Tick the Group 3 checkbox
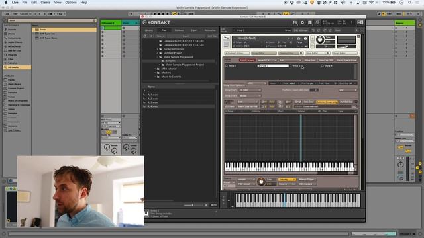Image resolution: width=424 pixels, height=238 pixels. pos(291,66)
